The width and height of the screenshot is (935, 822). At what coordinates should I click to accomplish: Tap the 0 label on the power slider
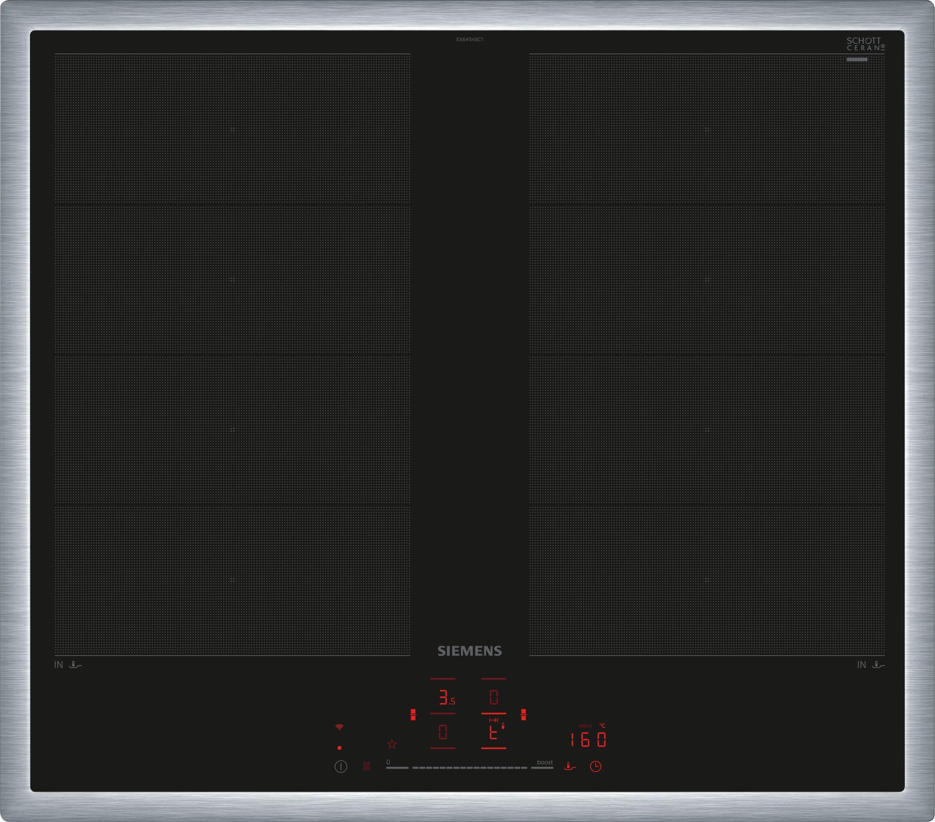(x=388, y=763)
